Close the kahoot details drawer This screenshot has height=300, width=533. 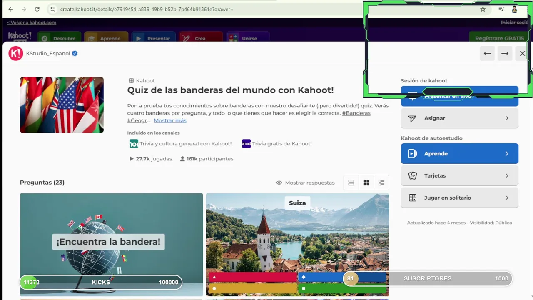click(x=522, y=53)
